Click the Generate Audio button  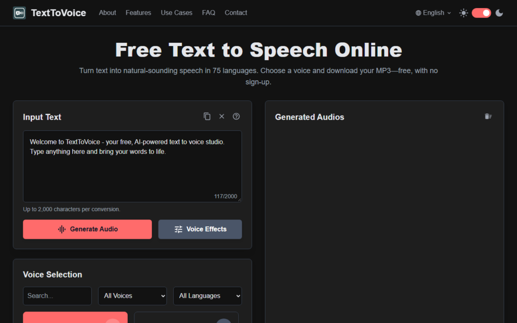[x=87, y=229]
